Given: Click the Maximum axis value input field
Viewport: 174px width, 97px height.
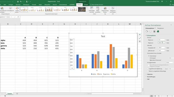Looking at the screenshot, I should click(x=161, y=43).
